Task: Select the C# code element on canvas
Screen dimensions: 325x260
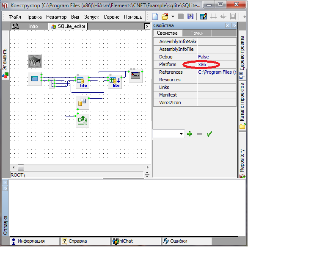Action: tap(83, 120)
